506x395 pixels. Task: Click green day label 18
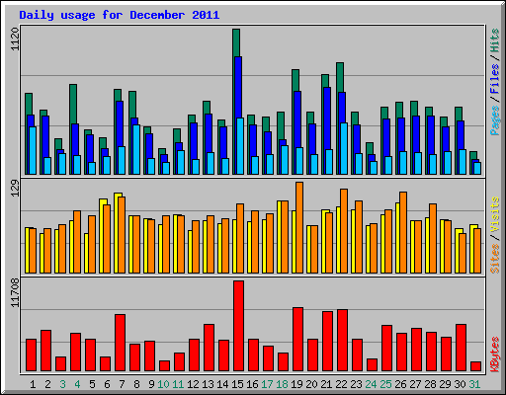[x=282, y=384]
